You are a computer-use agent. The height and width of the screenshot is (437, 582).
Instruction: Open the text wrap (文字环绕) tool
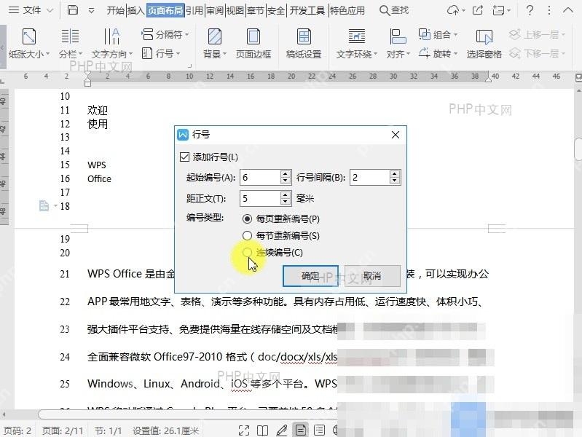click(356, 44)
